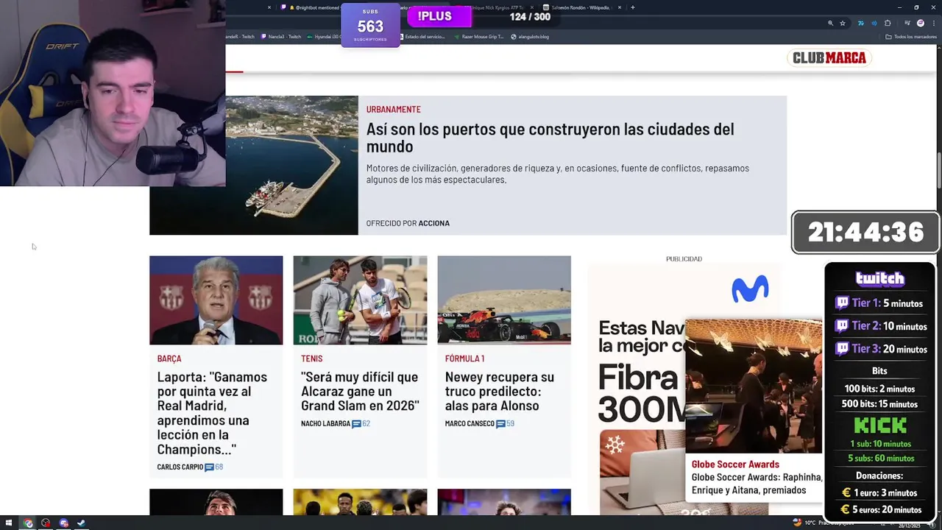The image size is (942, 530).
Task: Open the alangulotv.blog bookmark
Action: [x=530, y=37]
